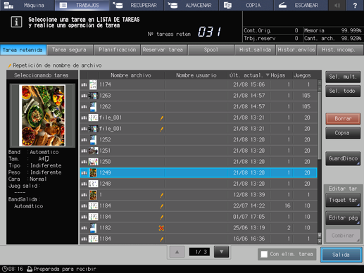Delete the job with Borrar

click(343, 119)
